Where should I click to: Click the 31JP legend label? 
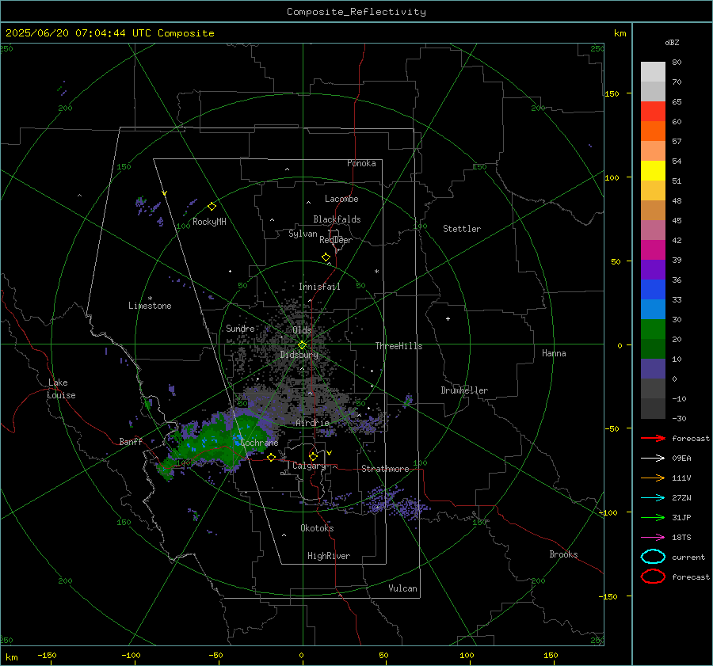681,517
